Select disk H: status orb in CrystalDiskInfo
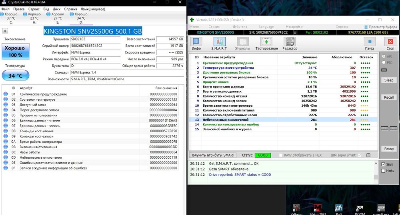 click(x=25, y=14)
